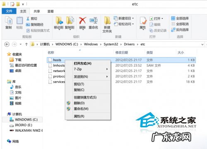Open the New item dropdown

point(133,18)
